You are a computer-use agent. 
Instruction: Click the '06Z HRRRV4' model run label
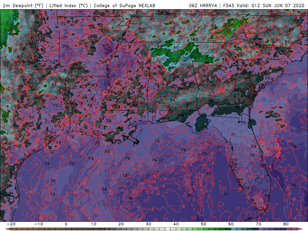pyautogui.click(x=203, y=5)
